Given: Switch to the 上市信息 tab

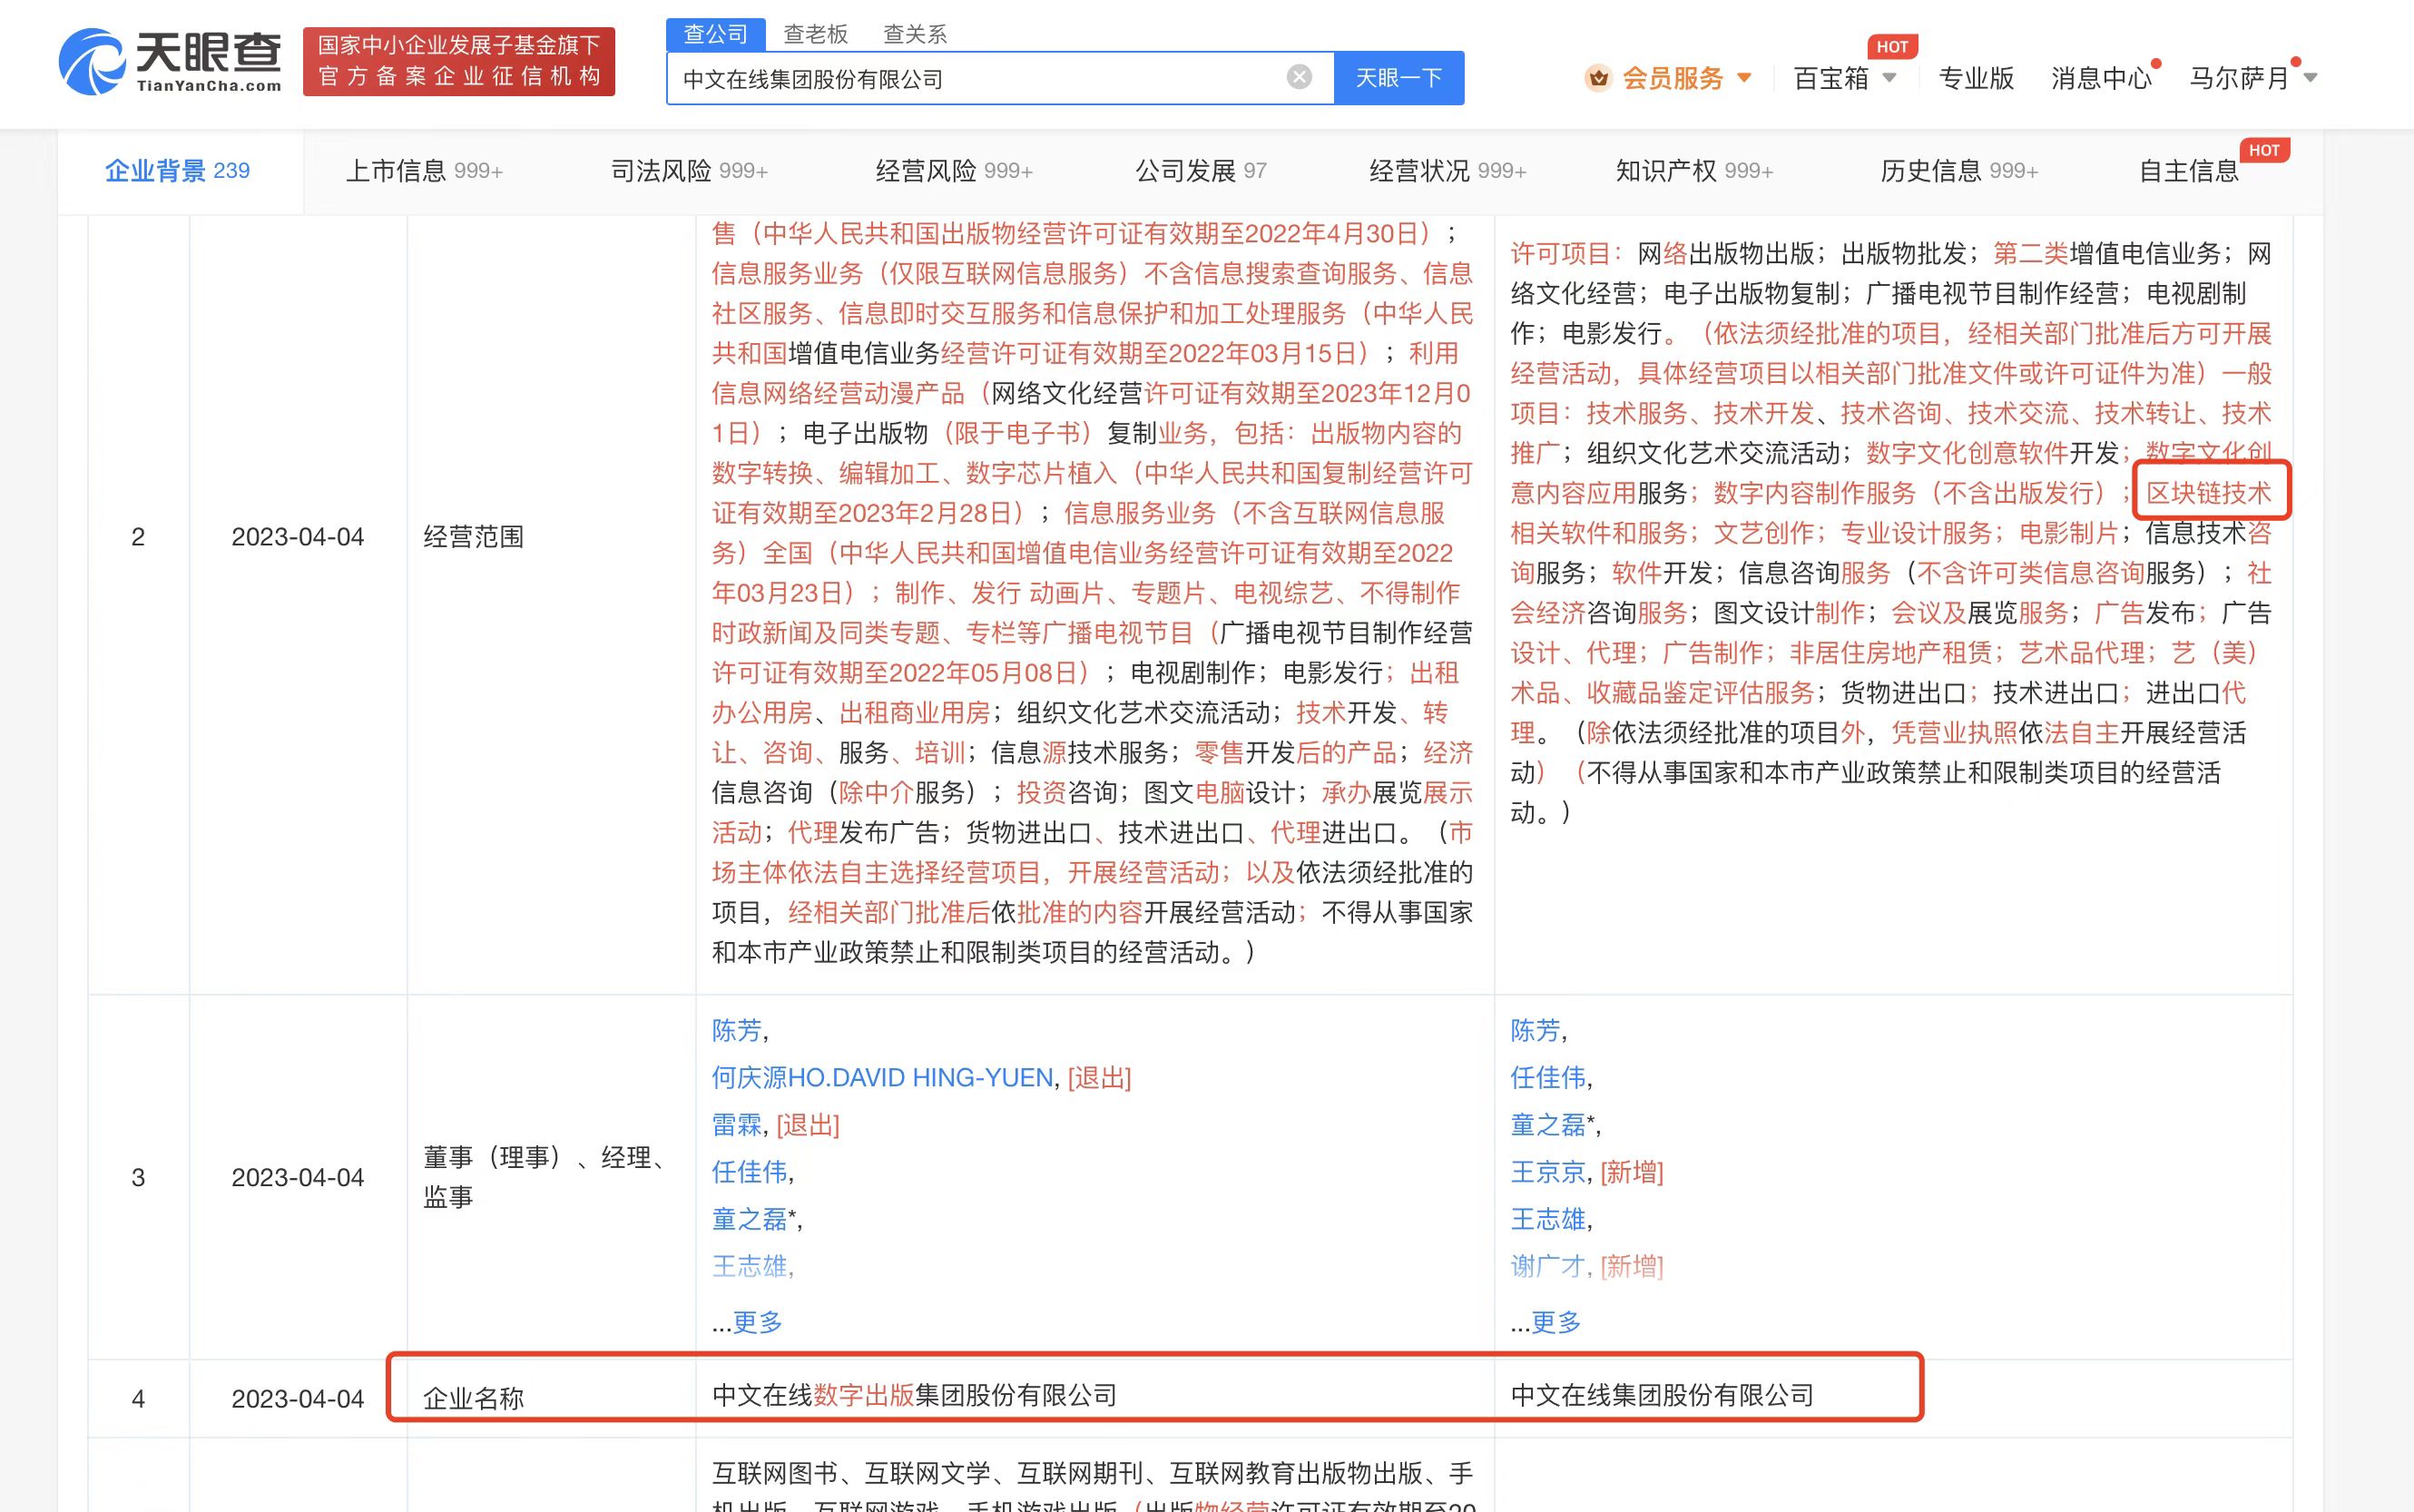Looking at the screenshot, I should pos(424,171).
